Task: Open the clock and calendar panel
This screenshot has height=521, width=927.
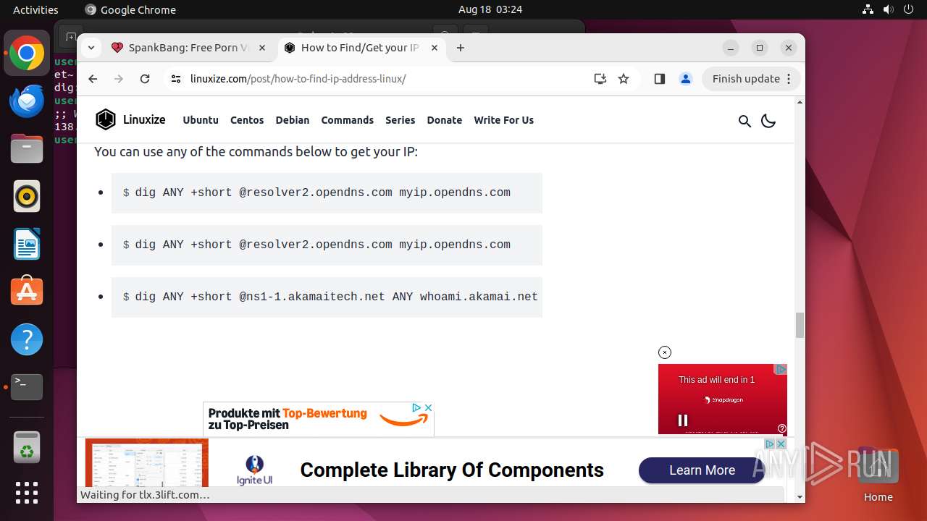Action: [490, 9]
